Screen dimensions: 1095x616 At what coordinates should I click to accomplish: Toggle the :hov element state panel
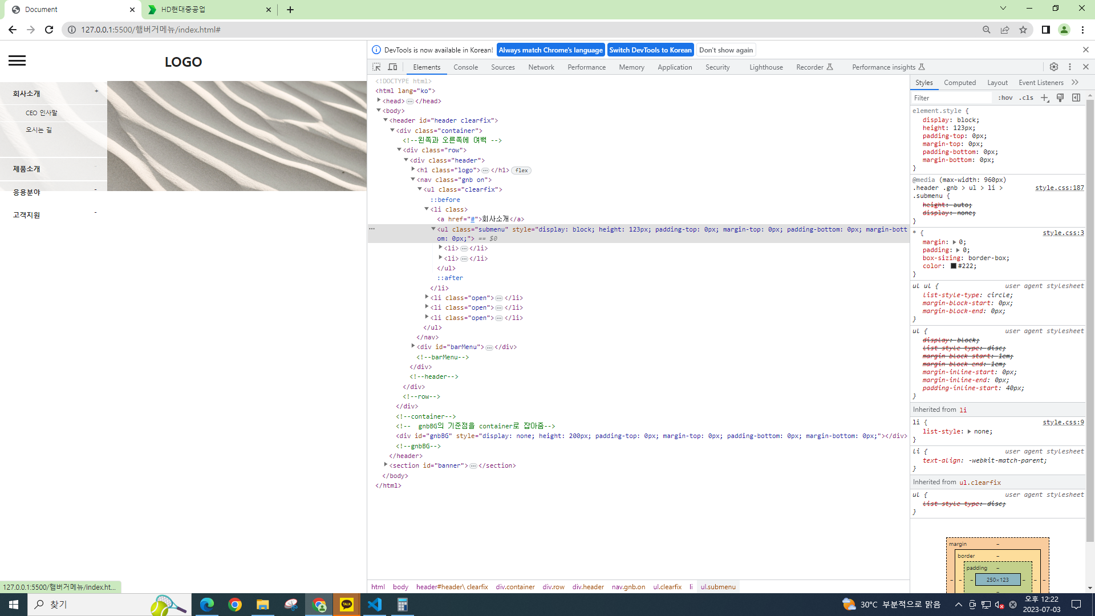coord(1005,98)
